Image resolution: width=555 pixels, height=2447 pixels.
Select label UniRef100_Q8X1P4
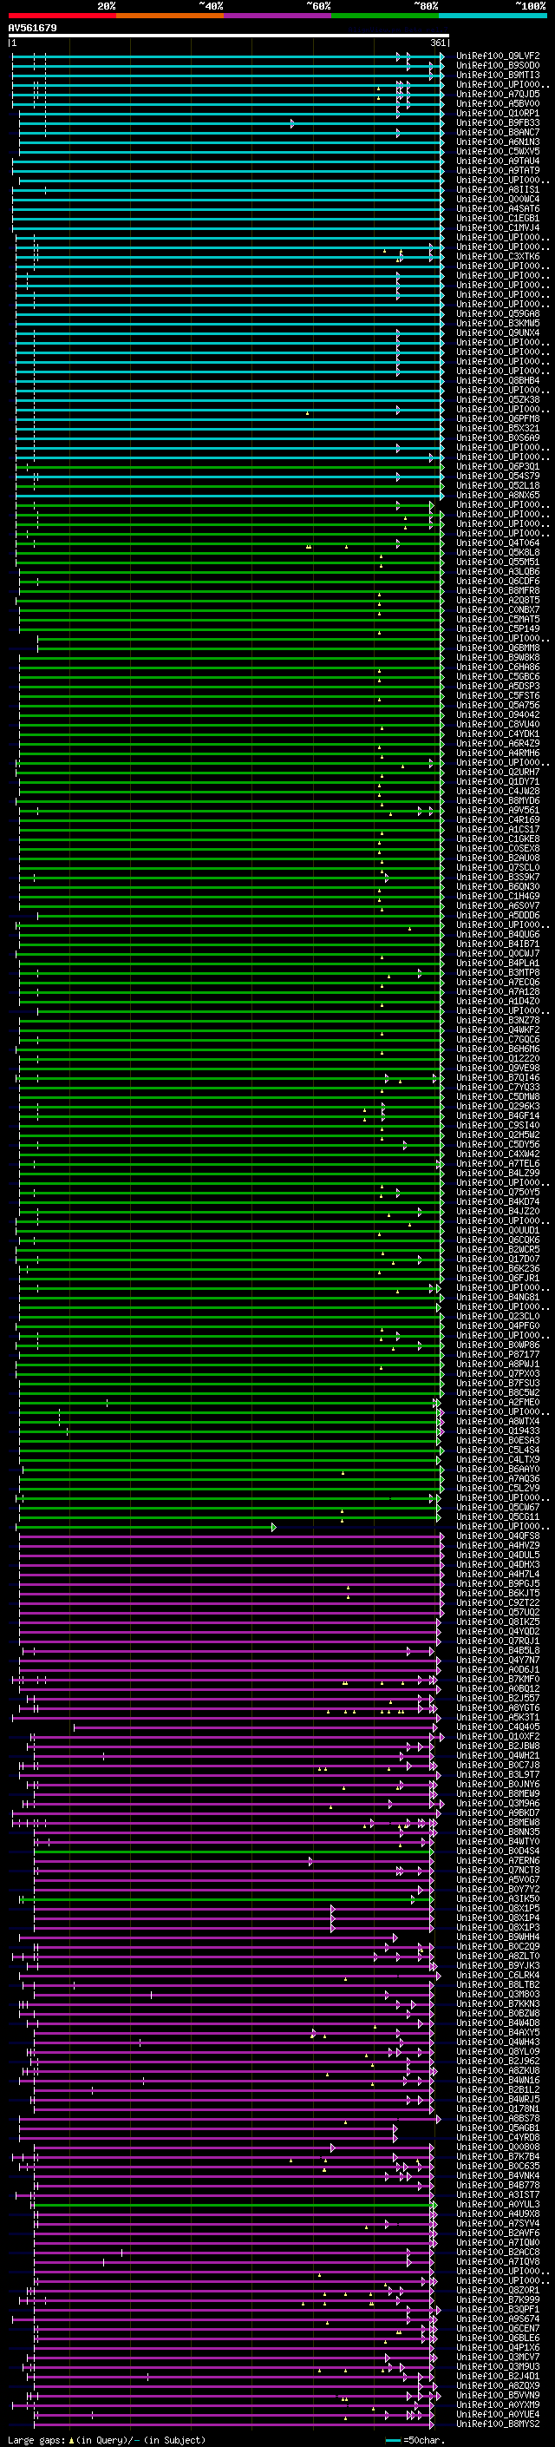pyautogui.click(x=498, y=1917)
